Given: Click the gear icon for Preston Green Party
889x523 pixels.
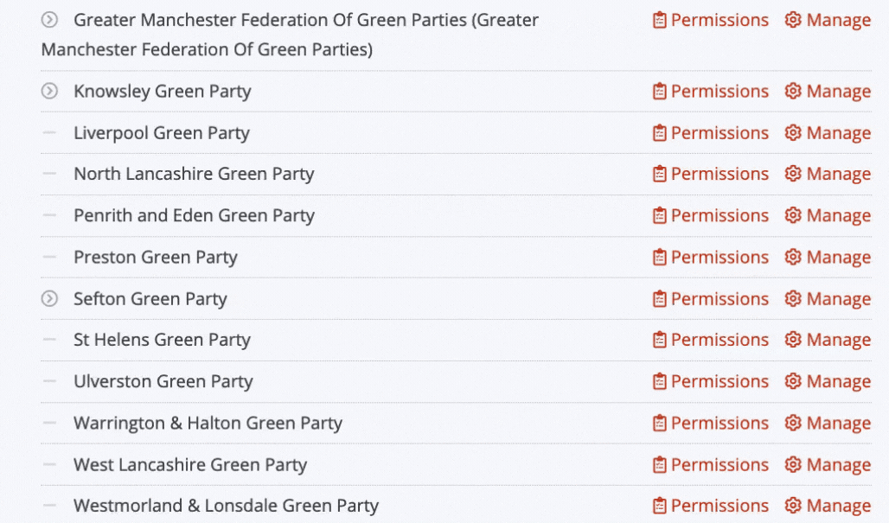Looking at the screenshot, I should tap(793, 258).
